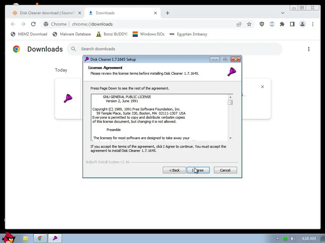Open Chrome profile avatar
Screen dimensions: 325x243
pyautogui.click(x=302, y=24)
